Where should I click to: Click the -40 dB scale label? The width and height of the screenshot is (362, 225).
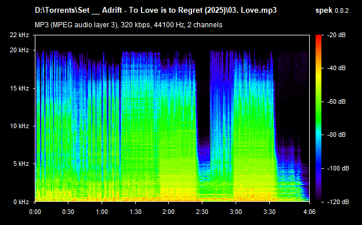[x=336, y=68]
